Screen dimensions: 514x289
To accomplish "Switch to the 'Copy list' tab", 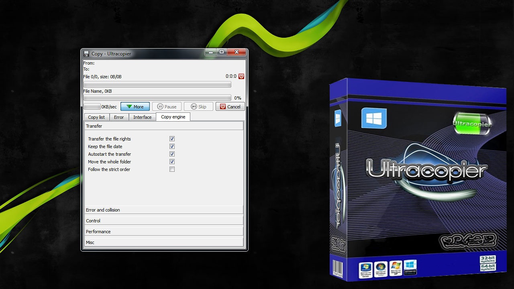I will 96,117.
